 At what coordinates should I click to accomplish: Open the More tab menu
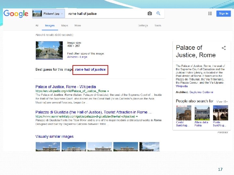tap(78, 26)
